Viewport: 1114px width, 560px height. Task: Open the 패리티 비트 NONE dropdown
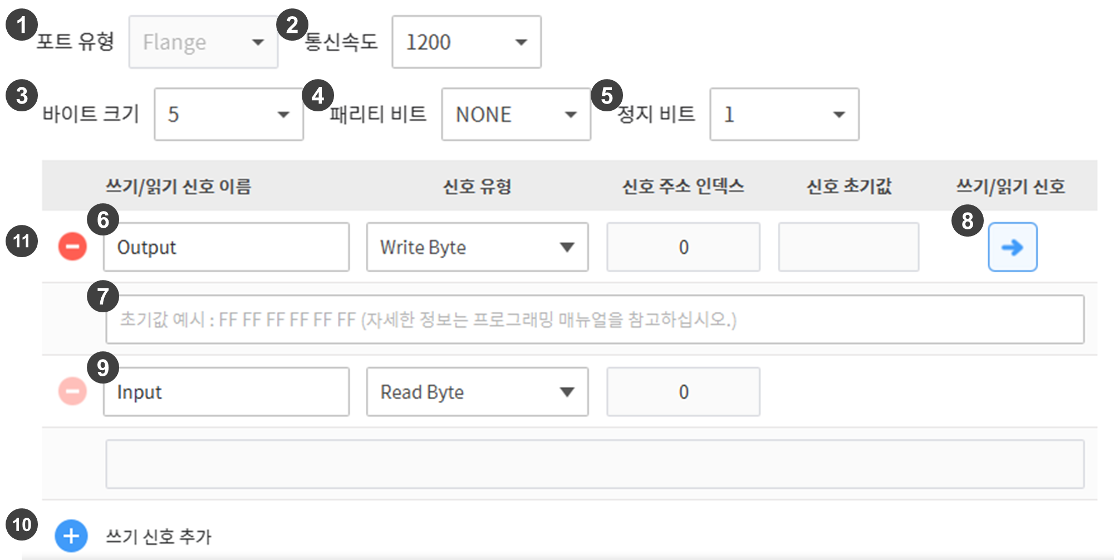516,115
